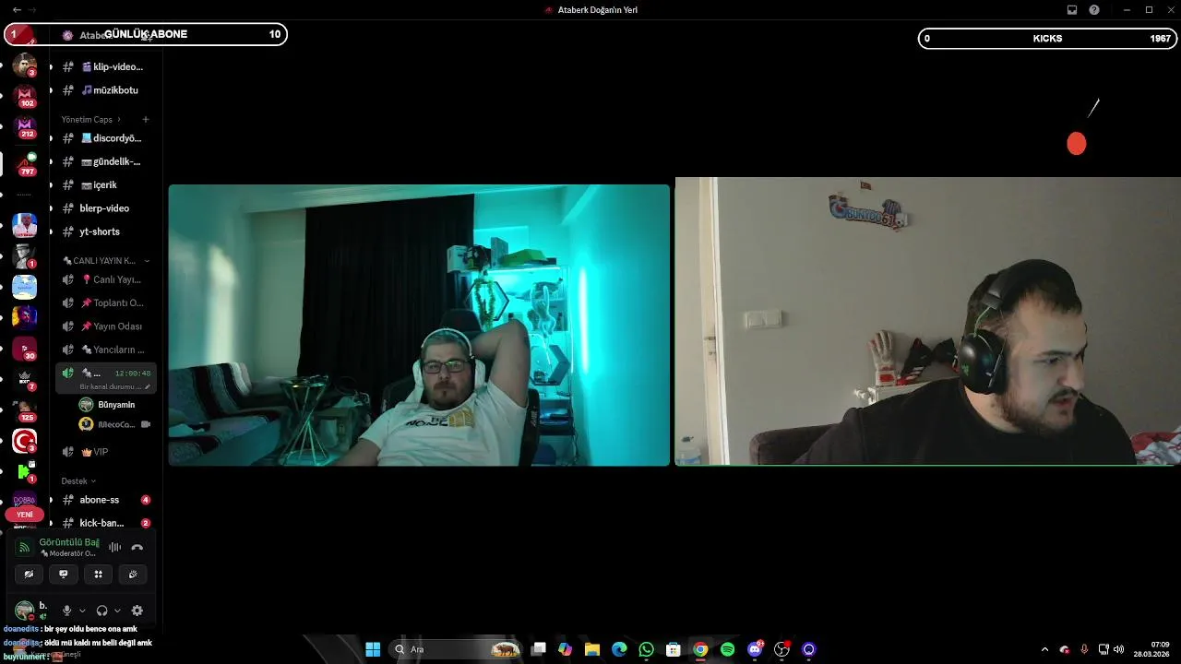Collapse the CANLI YAYIN K... category
The width and height of the screenshot is (1181, 664).
tap(104, 260)
